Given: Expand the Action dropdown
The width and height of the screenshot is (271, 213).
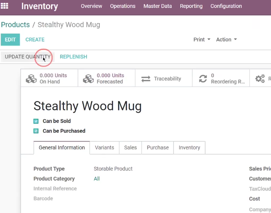Looking at the screenshot, I should [x=227, y=40].
